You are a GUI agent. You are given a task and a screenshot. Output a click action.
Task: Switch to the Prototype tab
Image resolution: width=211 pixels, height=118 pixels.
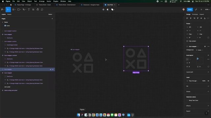[195, 14]
